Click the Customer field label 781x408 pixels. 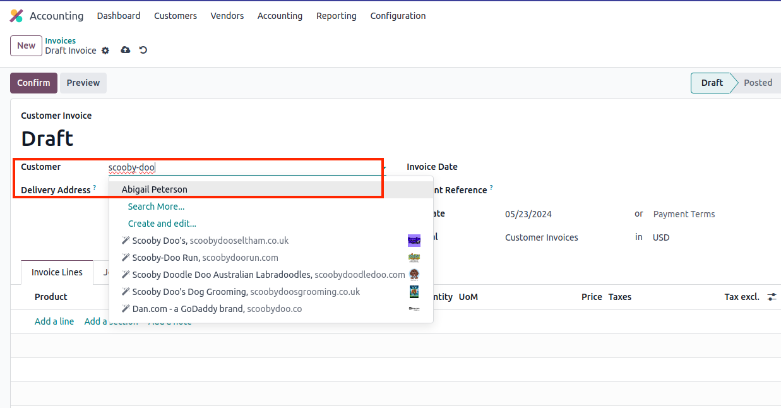pyautogui.click(x=41, y=167)
